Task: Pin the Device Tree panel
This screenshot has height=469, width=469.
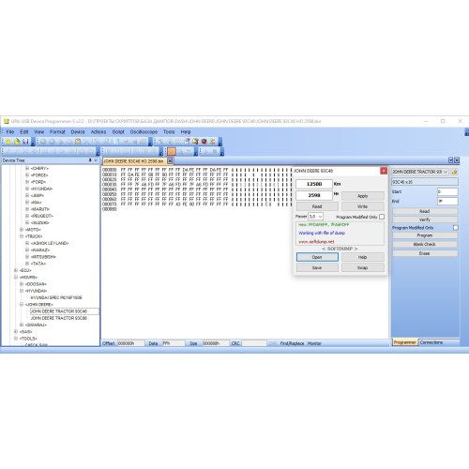Action: (x=90, y=160)
